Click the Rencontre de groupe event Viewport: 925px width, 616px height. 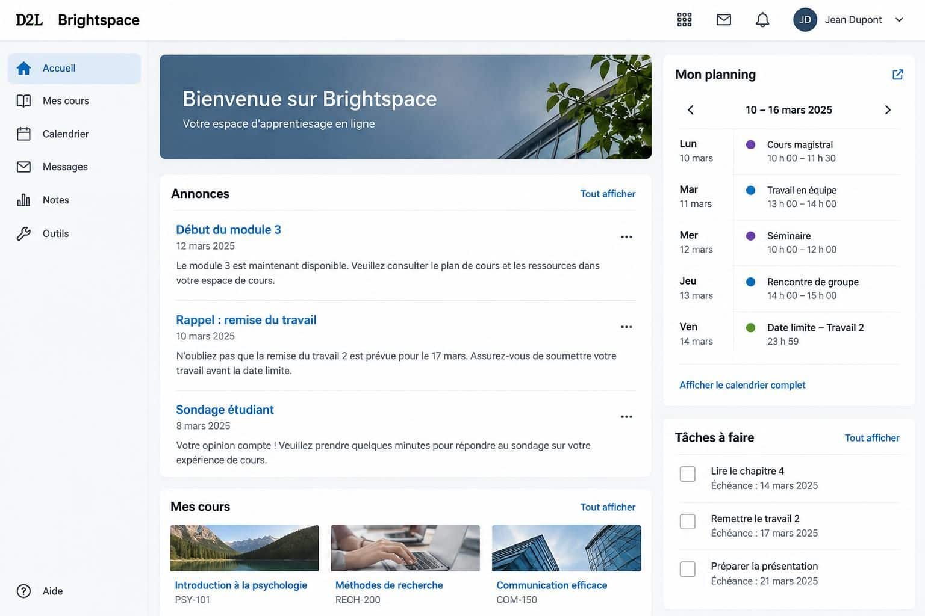click(817, 288)
